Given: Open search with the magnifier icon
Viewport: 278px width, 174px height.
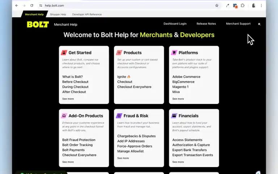Looking at the screenshot, I should point(259,24).
